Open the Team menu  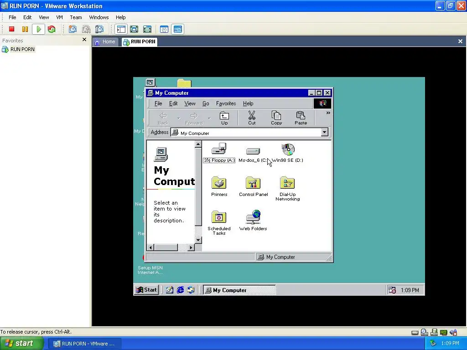click(76, 17)
